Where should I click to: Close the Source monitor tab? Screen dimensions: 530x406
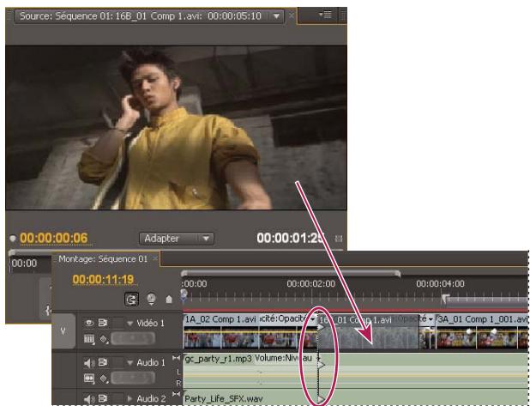tap(292, 15)
